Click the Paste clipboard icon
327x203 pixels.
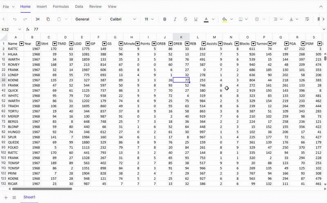click(59, 19)
